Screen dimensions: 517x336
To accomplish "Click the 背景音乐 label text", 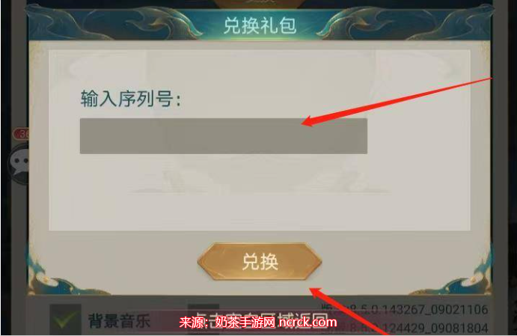I will (119, 321).
